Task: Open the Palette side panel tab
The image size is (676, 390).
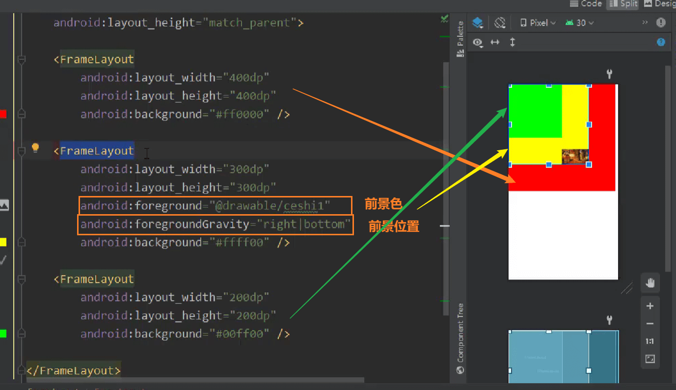Action: pyautogui.click(x=460, y=39)
